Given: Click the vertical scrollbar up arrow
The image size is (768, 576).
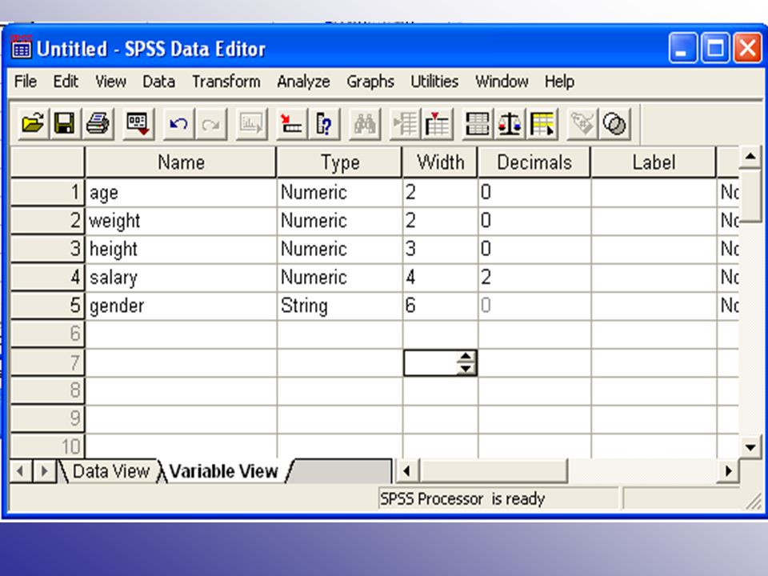Looking at the screenshot, I should (x=750, y=157).
